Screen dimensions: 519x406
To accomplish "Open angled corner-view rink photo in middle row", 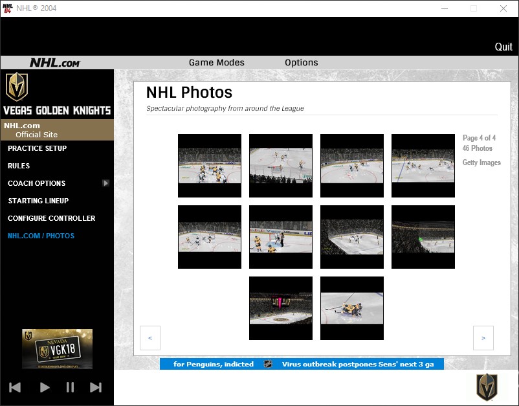I will pos(352,237).
